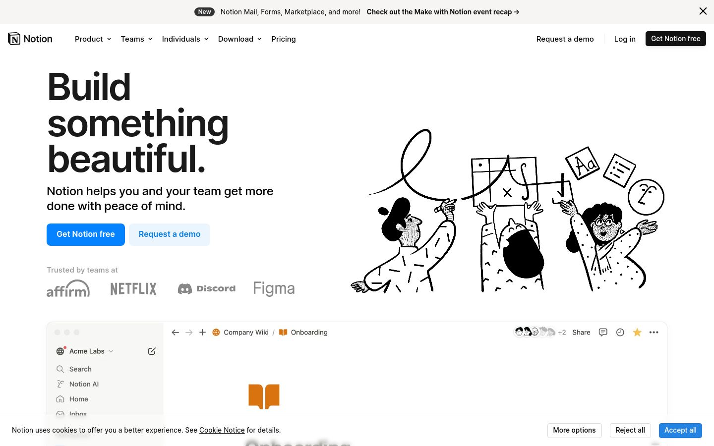Screen dimensions: 714x446
Task: Open the comments icon in the preview toolbar
Action: pyautogui.click(x=603, y=333)
